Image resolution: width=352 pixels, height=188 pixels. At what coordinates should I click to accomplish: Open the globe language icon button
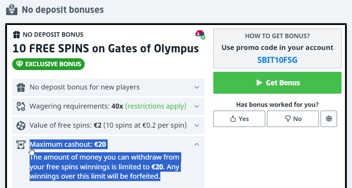[329, 119]
